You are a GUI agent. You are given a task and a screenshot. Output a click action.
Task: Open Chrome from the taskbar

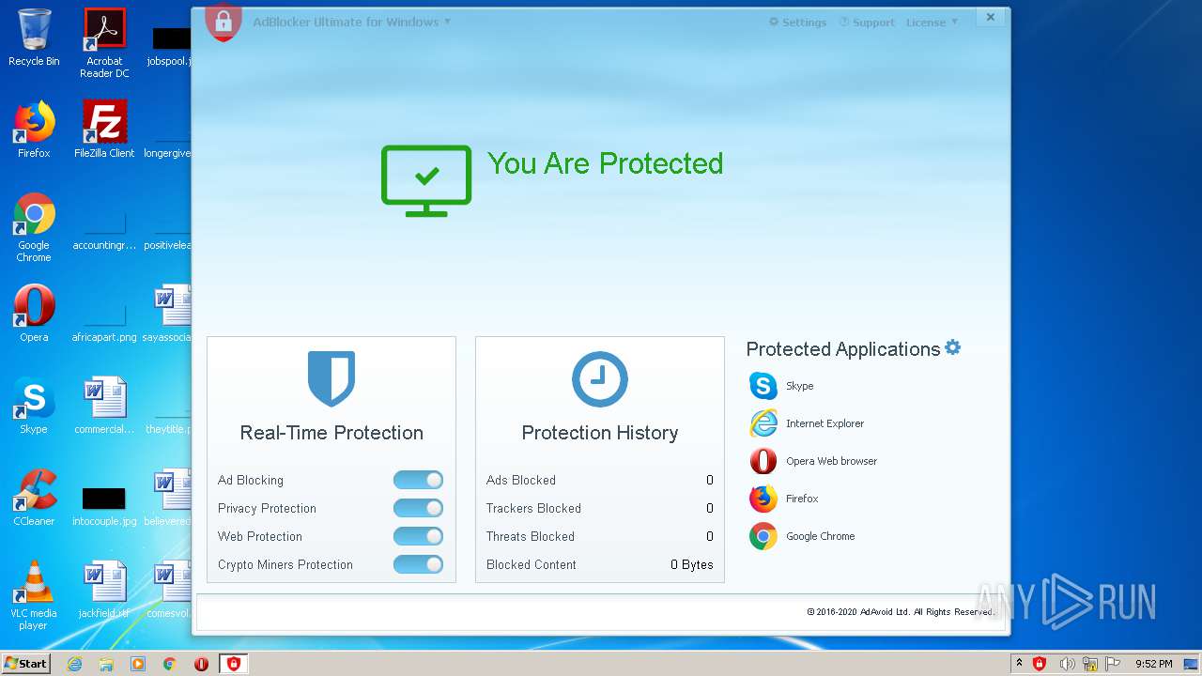tap(170, 664)
